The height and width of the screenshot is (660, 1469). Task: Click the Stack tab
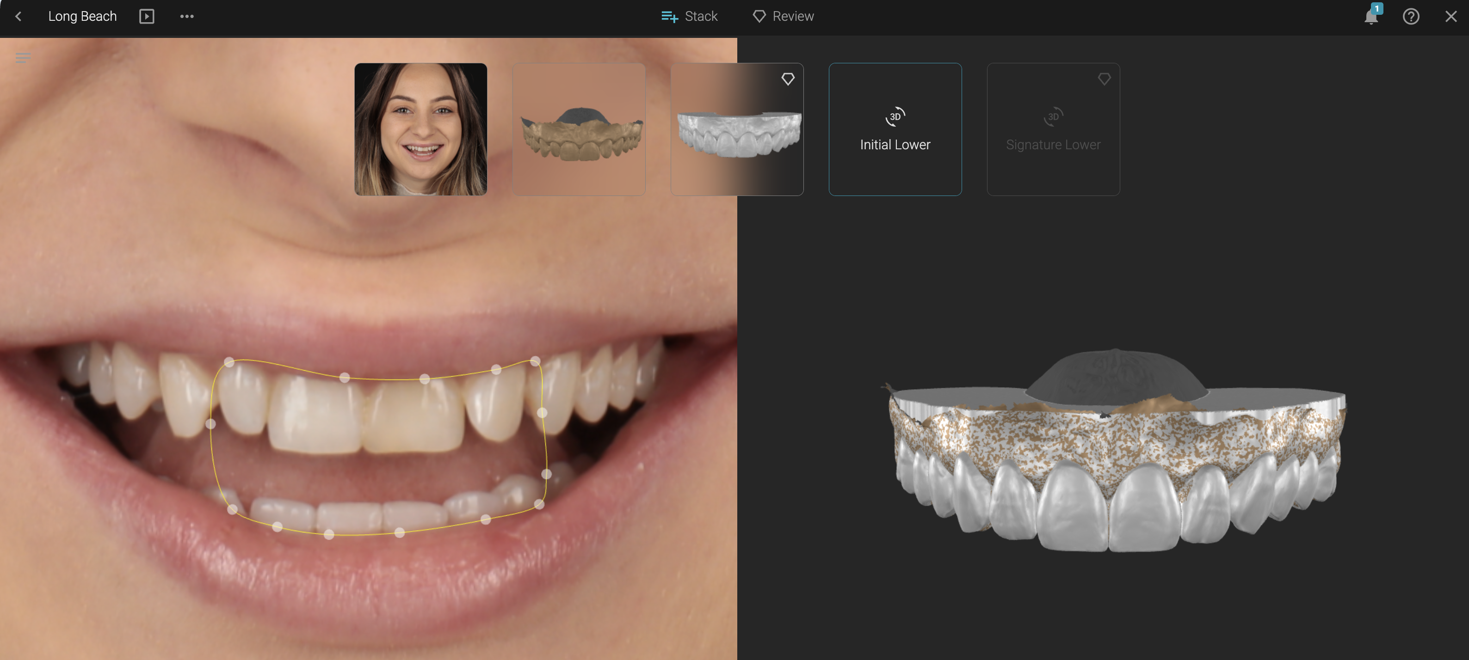point(690,17)
